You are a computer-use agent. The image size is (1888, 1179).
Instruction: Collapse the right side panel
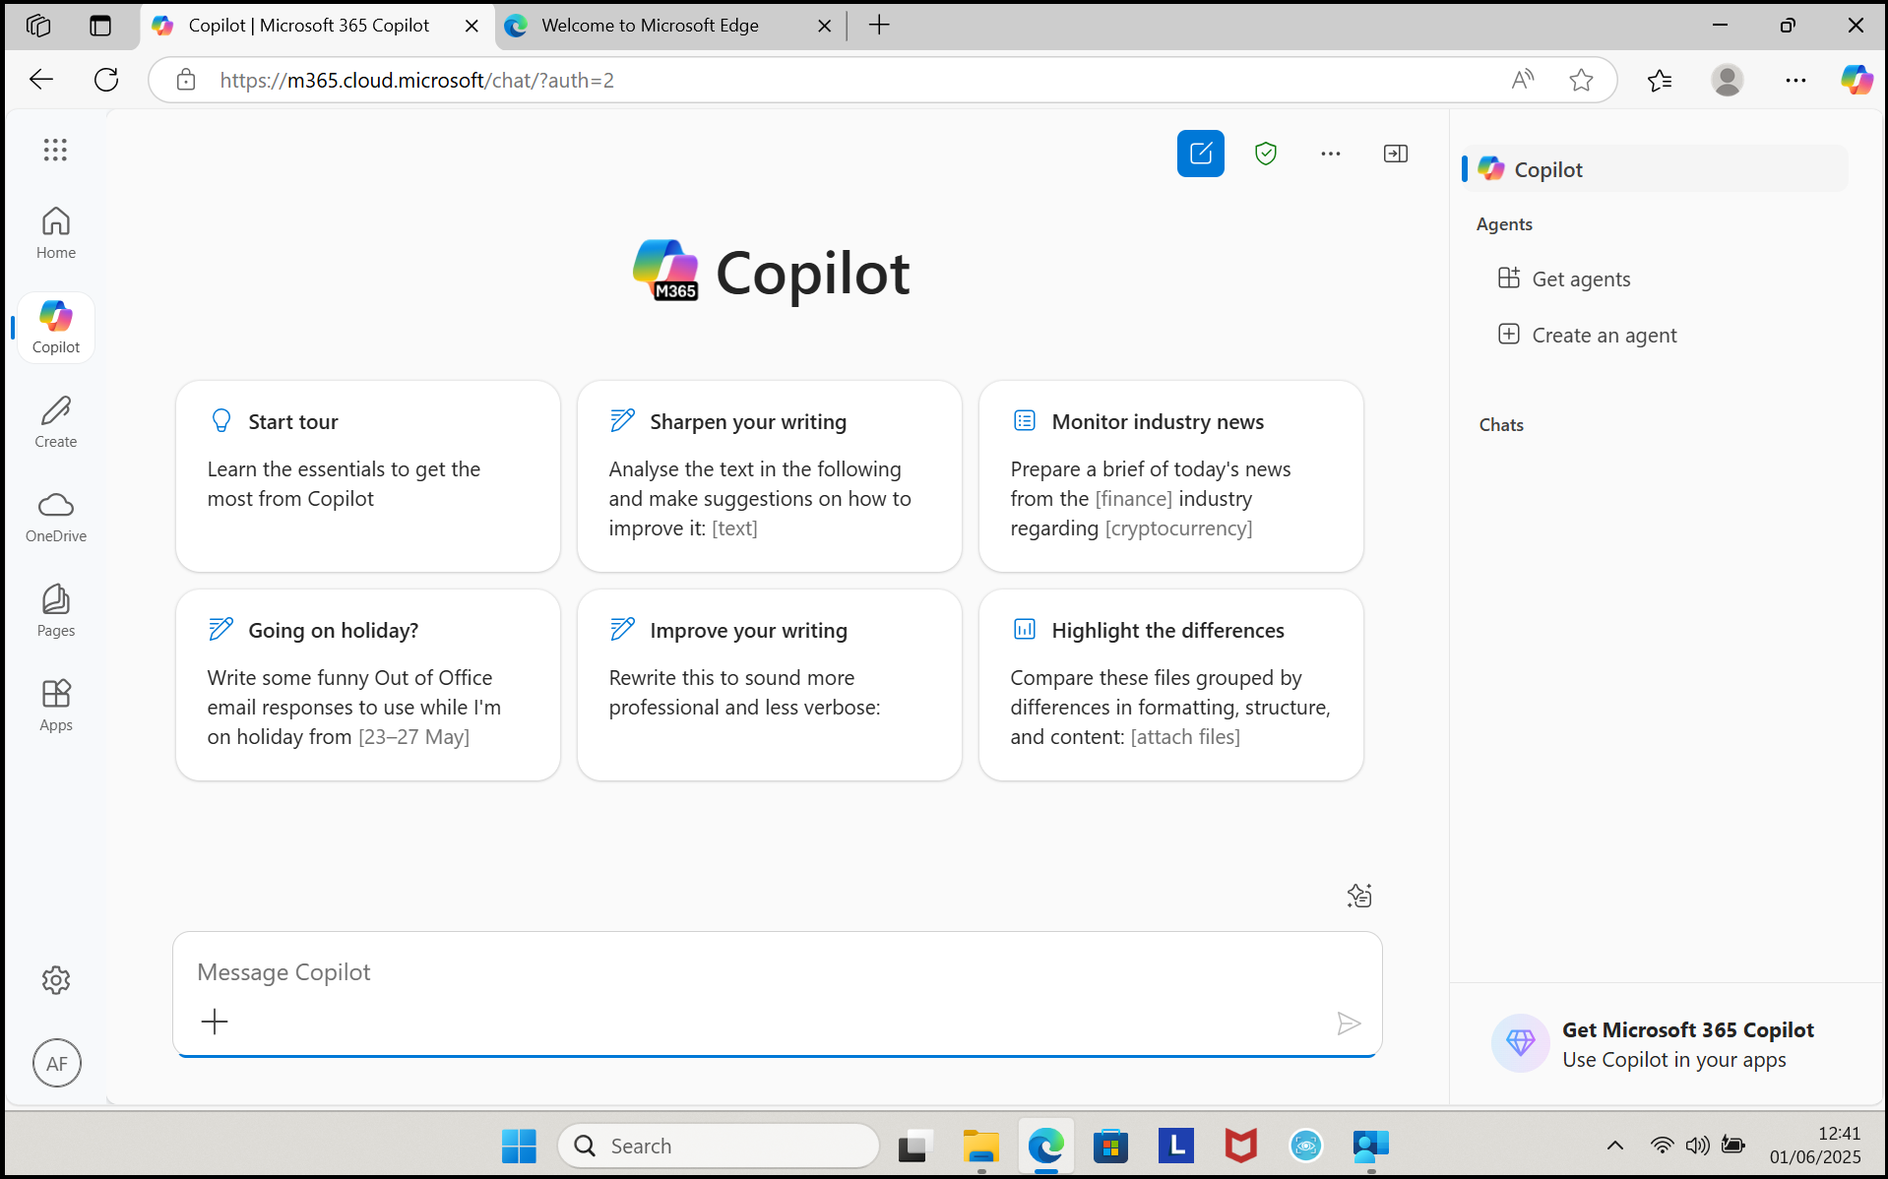tap(1395, 154)
